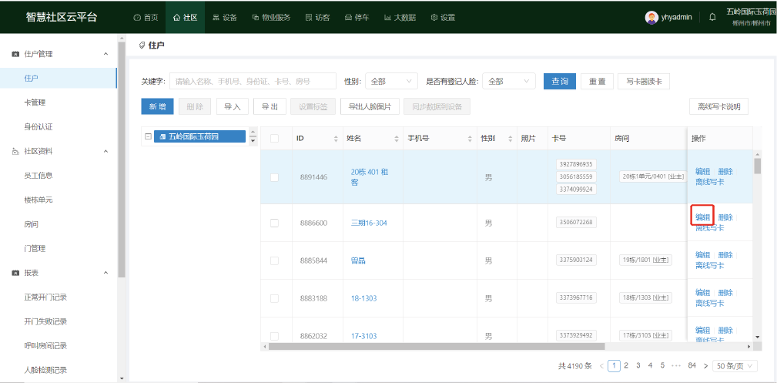Click the 新增 button
777x383 pixels.
[x=157, y=106]
